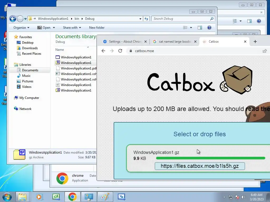Select the WindowsApplication1.vsh file with the blank page icon
270x202 pixels.
tap(76, 79)
